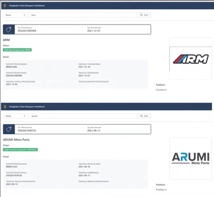Select the ARM application result card

[77, 30]
